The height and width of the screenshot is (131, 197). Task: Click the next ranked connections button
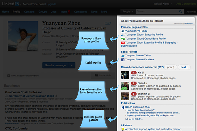pos(184,67)
